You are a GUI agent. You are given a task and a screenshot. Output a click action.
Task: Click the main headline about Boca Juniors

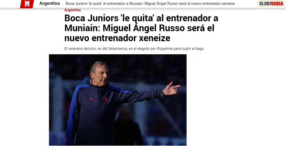click(x=141, y=28)
